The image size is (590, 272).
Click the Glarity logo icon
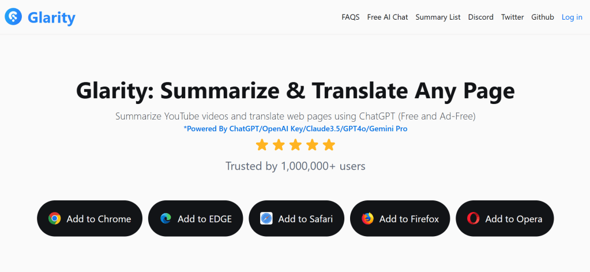tap(13, 17)
